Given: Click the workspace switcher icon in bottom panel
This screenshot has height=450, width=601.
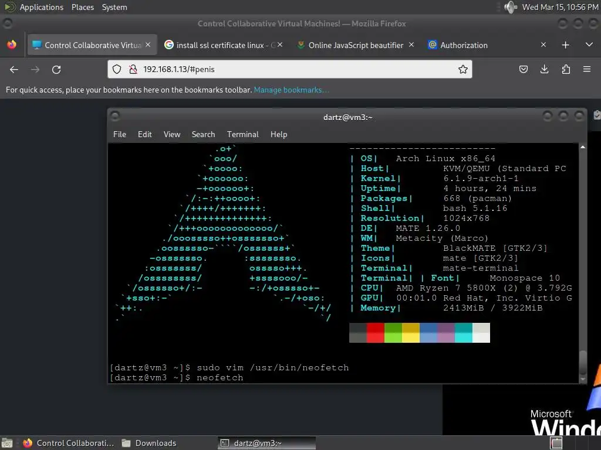Looking at the screenshot, I should 556,443.
